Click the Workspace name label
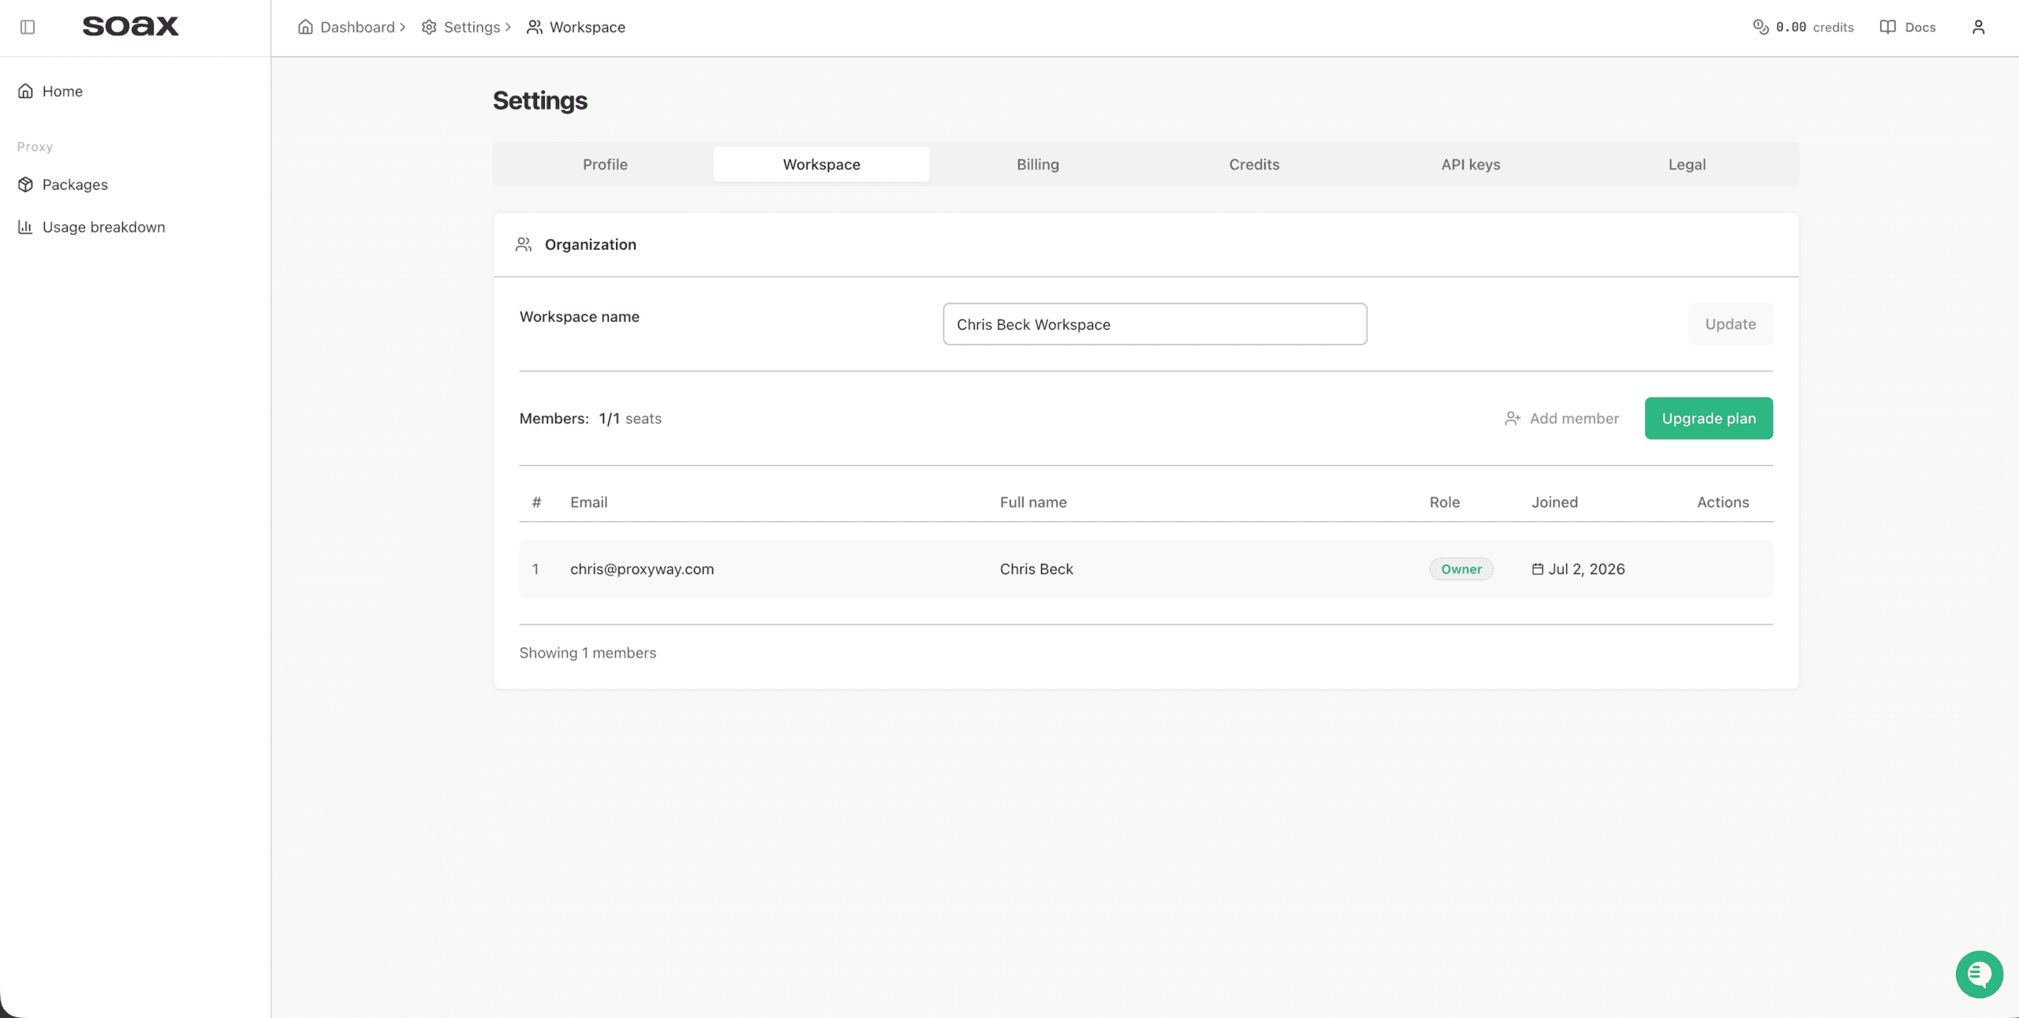 (579, 316)
